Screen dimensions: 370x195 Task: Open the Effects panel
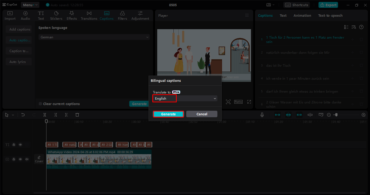[x=72, y=16]
